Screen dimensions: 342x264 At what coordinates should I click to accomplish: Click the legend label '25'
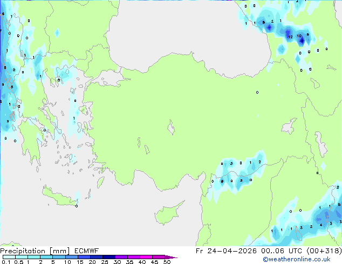point(105,262)
